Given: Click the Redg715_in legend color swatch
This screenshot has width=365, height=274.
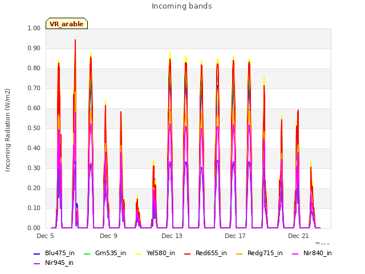Looking at the screenshot, I should pos(240,254).
